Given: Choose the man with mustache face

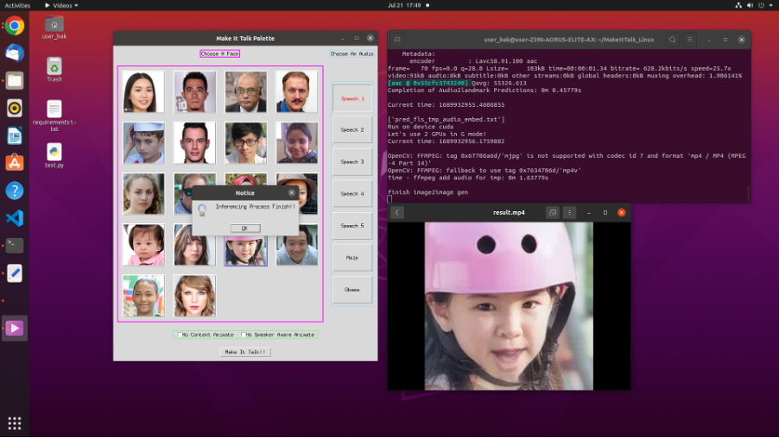Looking at the screenshot, I should (x=296, y=91).
